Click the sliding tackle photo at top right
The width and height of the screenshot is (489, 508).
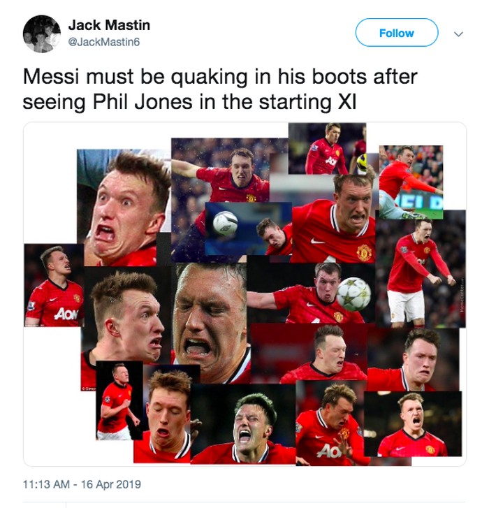(411, 182)
